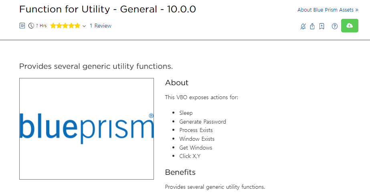Click the muted notification bell icon
The height and width of the screenshot is (196, 370).
pos(303,26)
